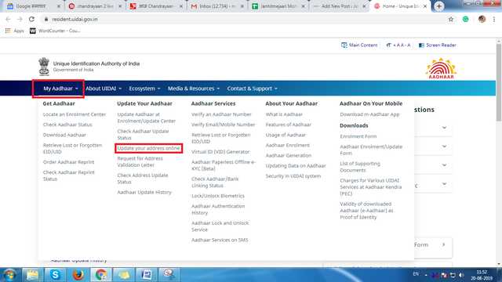
Task: Open Skype from the taskbar
Action: [x=55, y=275]
